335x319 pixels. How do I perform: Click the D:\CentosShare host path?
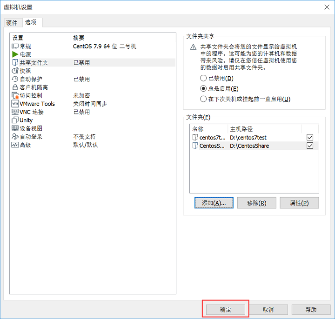(x=249, y=146)
